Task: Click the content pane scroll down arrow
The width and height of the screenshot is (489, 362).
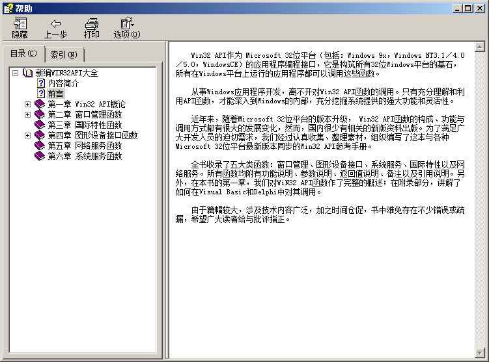Action: [479, 353]
